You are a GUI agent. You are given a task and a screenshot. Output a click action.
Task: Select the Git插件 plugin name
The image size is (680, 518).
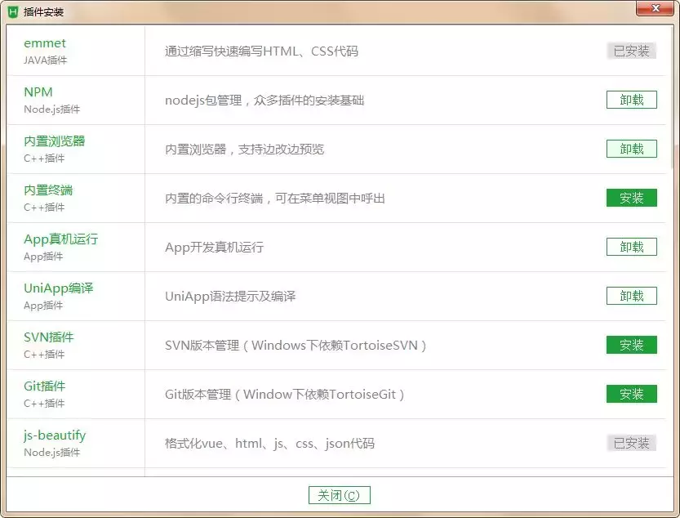(x=44, y=386)
